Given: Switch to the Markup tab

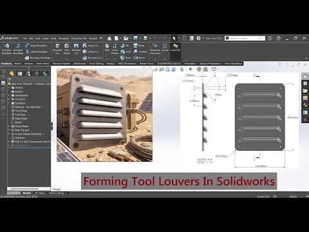Looking at the screenshot, I should (111, 64).
